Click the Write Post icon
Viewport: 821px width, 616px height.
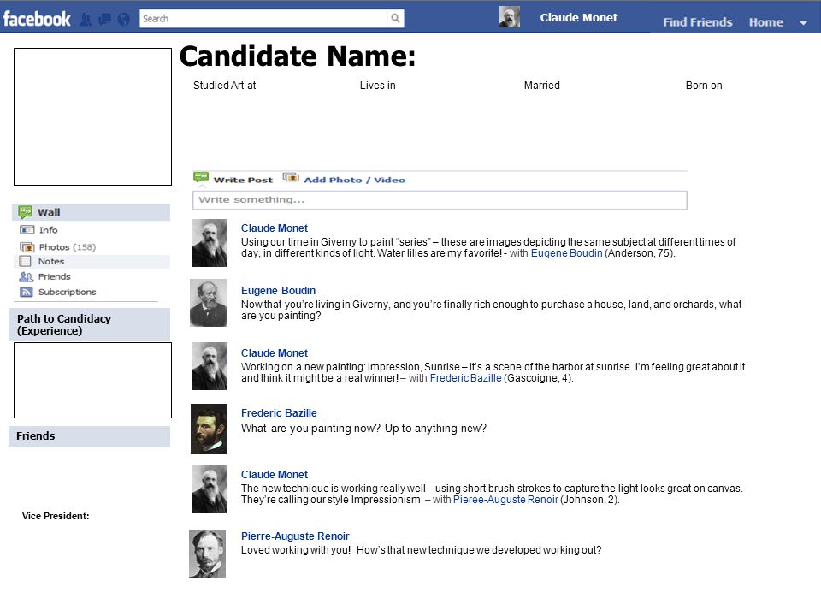pos(202,178)
